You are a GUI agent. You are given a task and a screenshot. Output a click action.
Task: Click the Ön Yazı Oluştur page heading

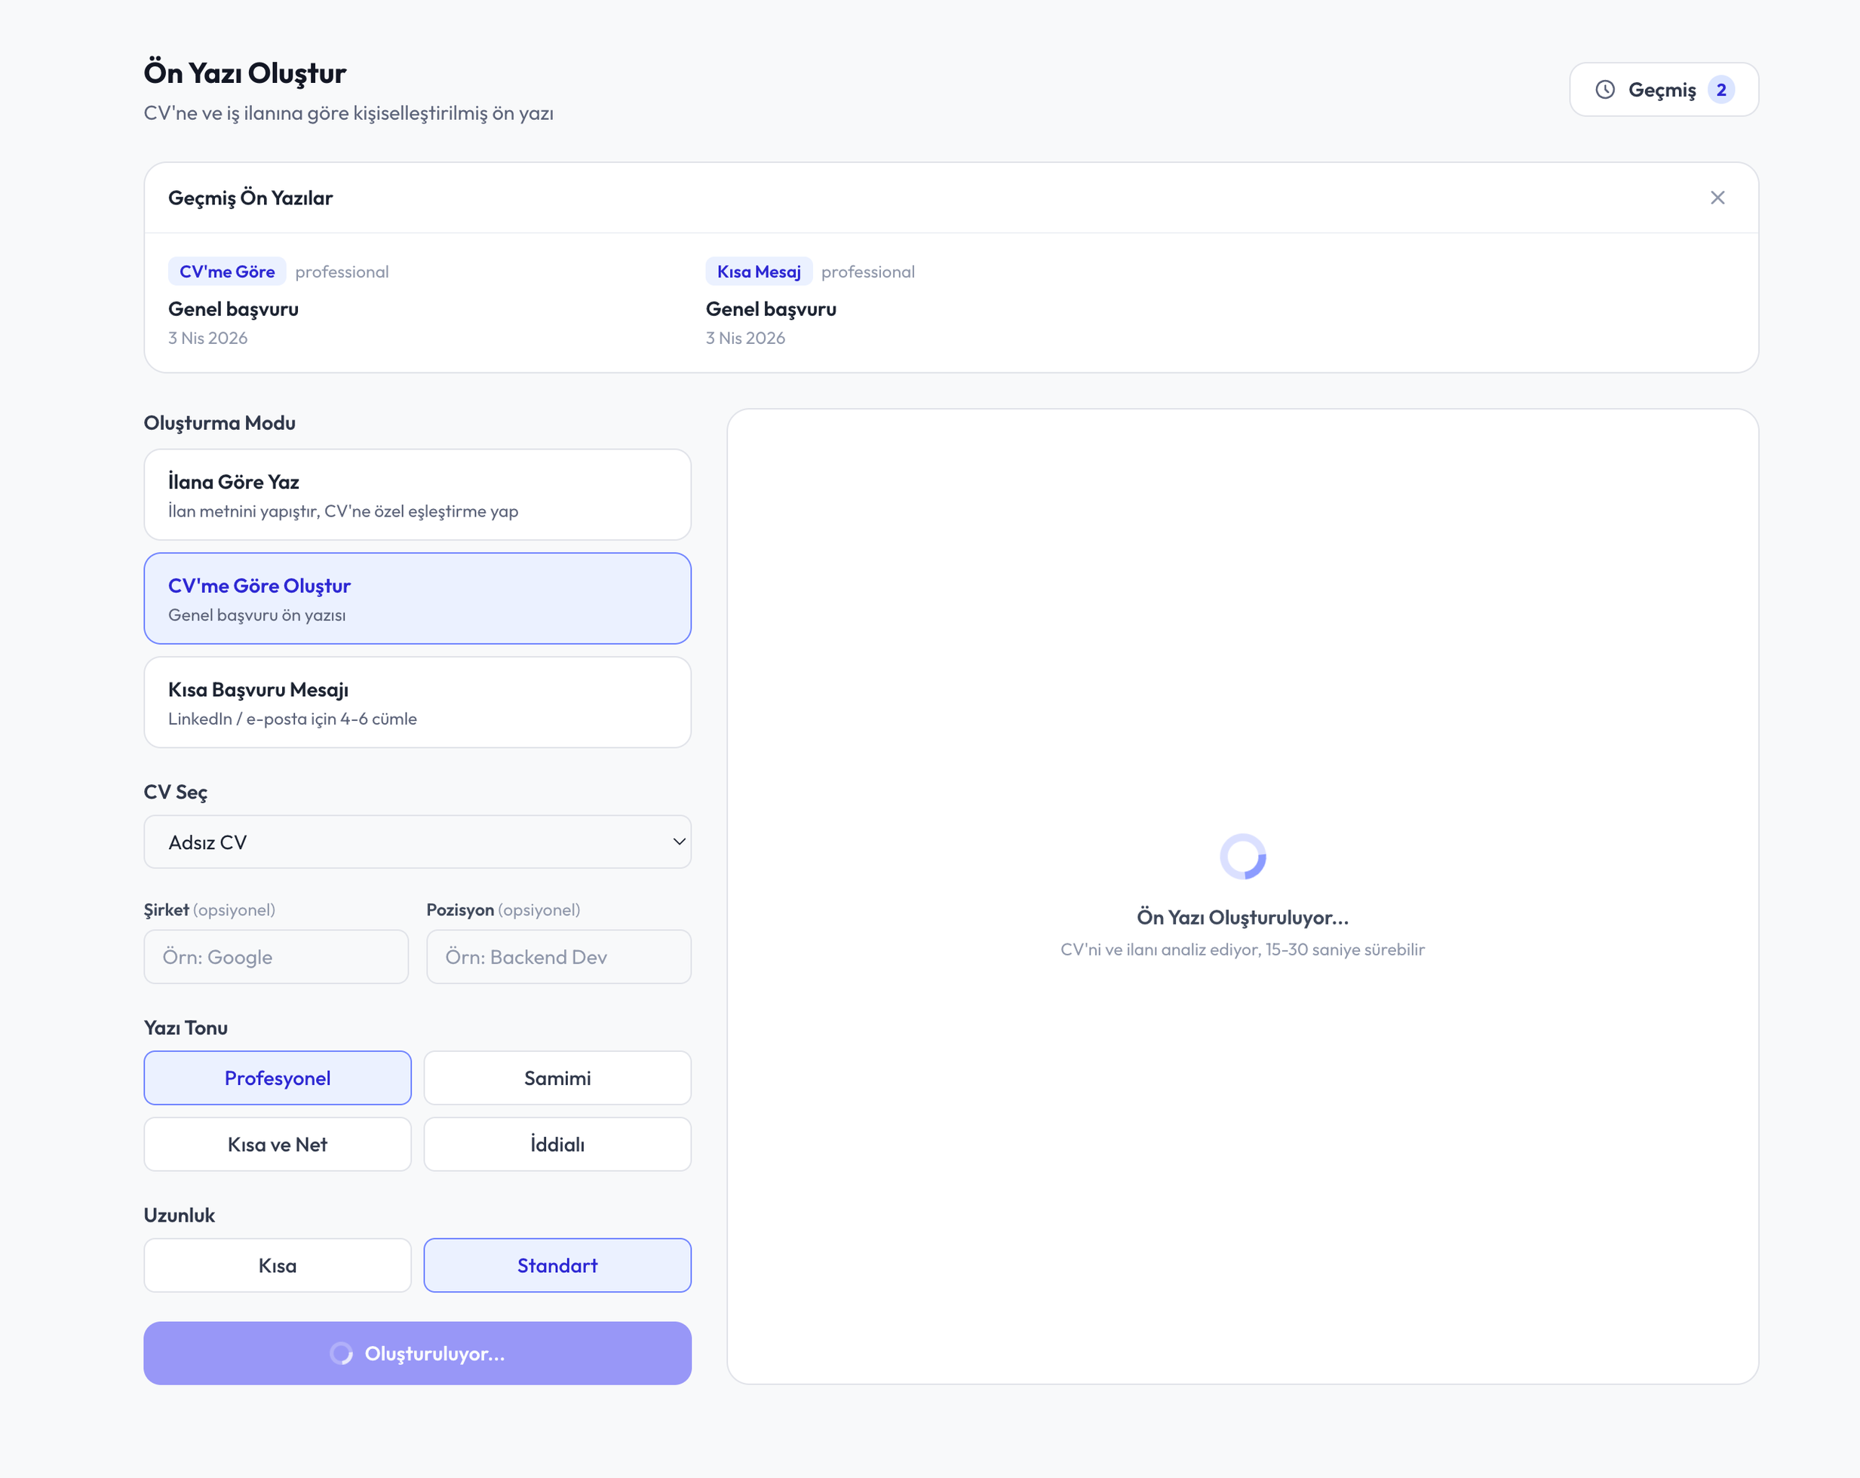click(245, 73)
